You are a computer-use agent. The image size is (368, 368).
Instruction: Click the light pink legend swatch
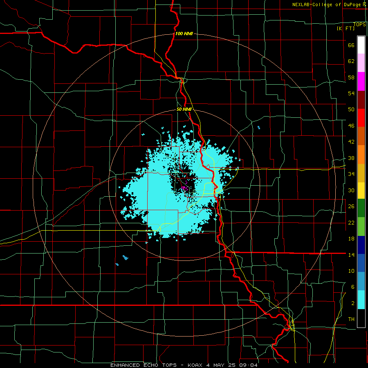pyautogui.click(x=361, y=63)
